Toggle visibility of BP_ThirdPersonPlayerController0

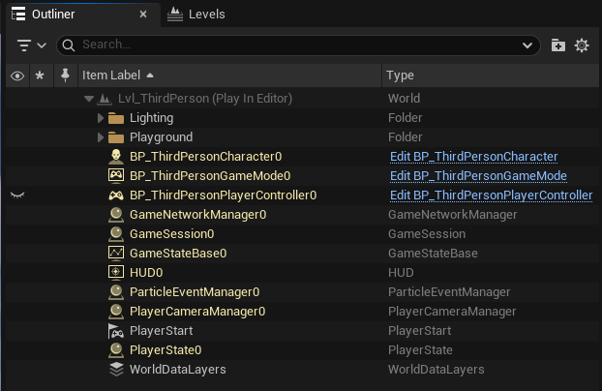pyautogui.click(x=16, y=195)
